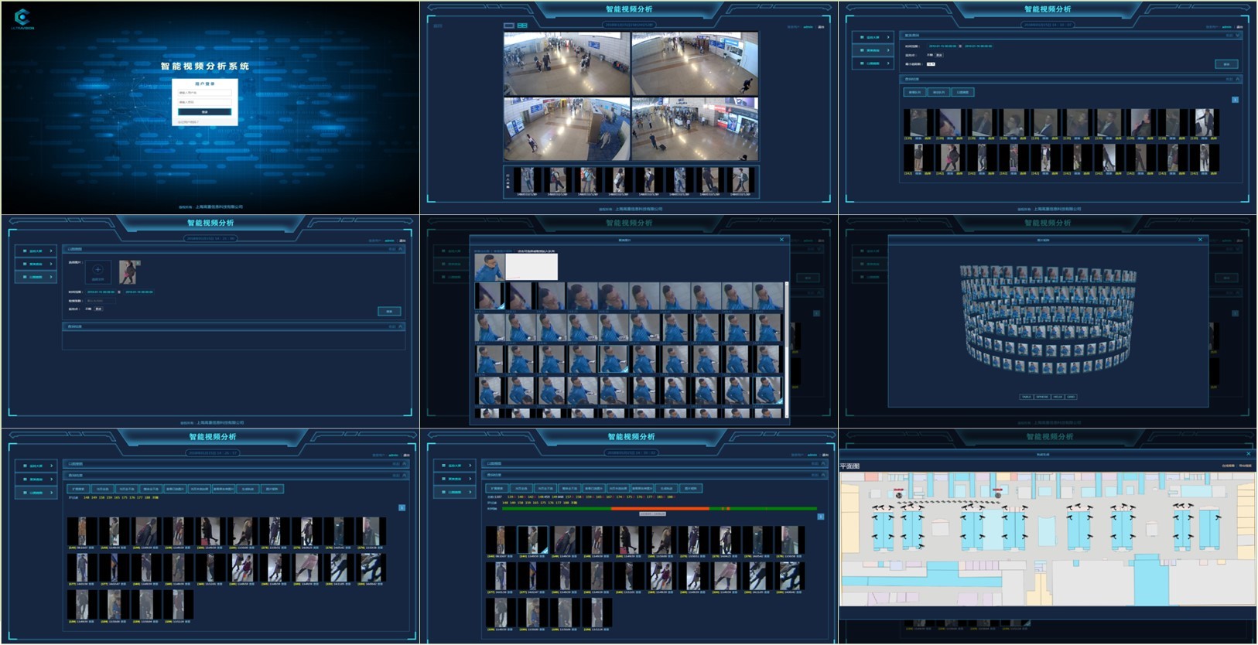Select the top-left live camera feed

pos(566,63)
